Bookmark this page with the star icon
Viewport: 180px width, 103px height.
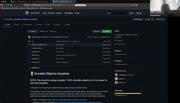click(136, 5)
